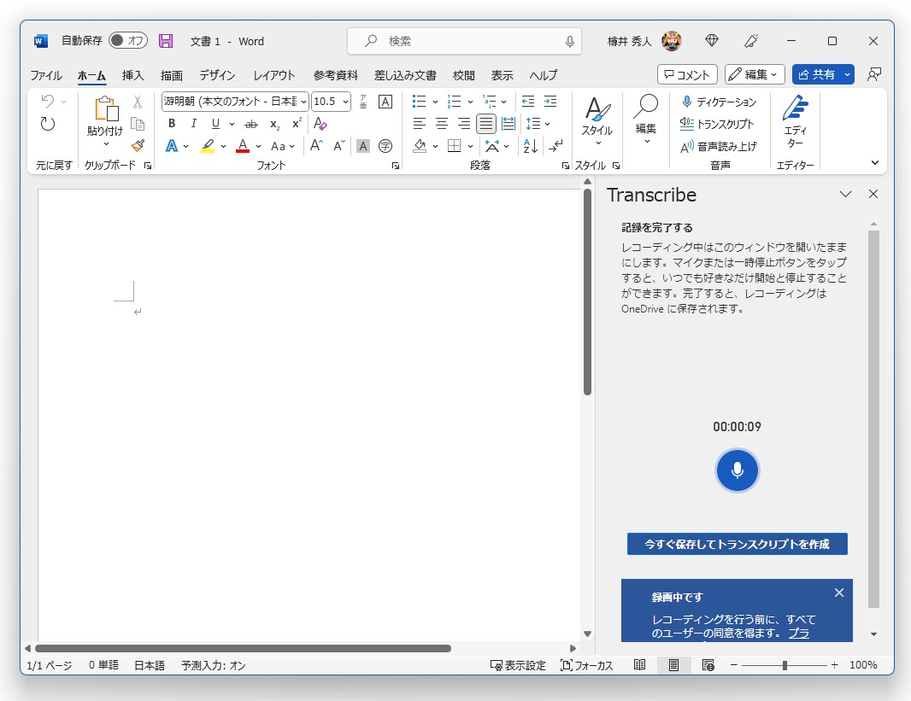The image size is (911, 701).
Task: Switch to the 挿入 ribbon tab
Action: (x=132, y=75)
